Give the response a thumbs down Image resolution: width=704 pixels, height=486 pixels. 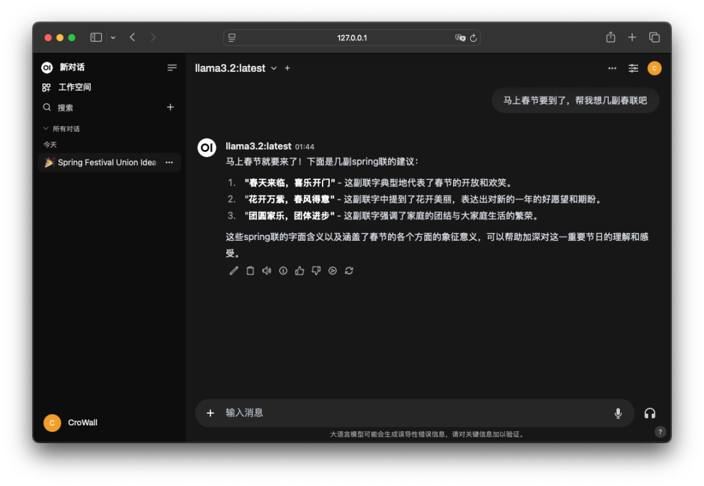click(316, 271)
